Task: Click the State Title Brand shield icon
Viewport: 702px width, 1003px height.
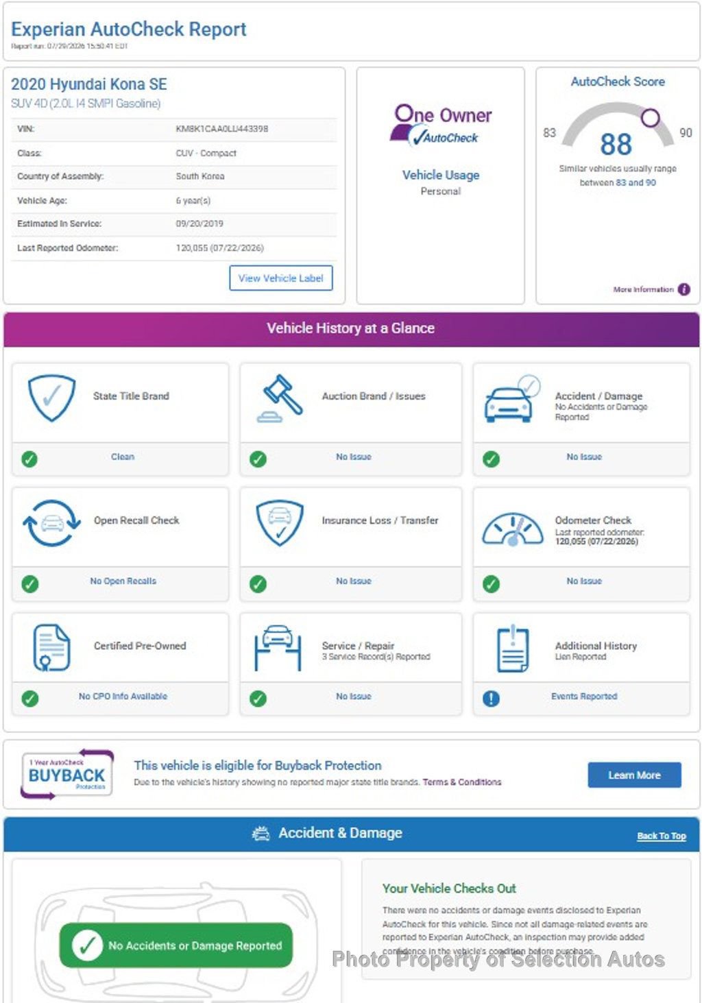Action: (x=51, y=398)
